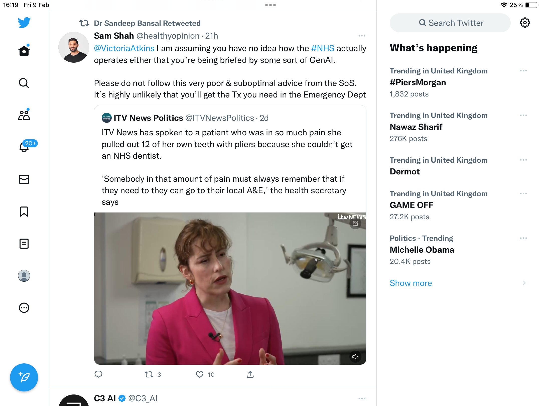The image size is (541, 406).
Task: Open the Lists icon in sidebar
Action: point(24,244)
